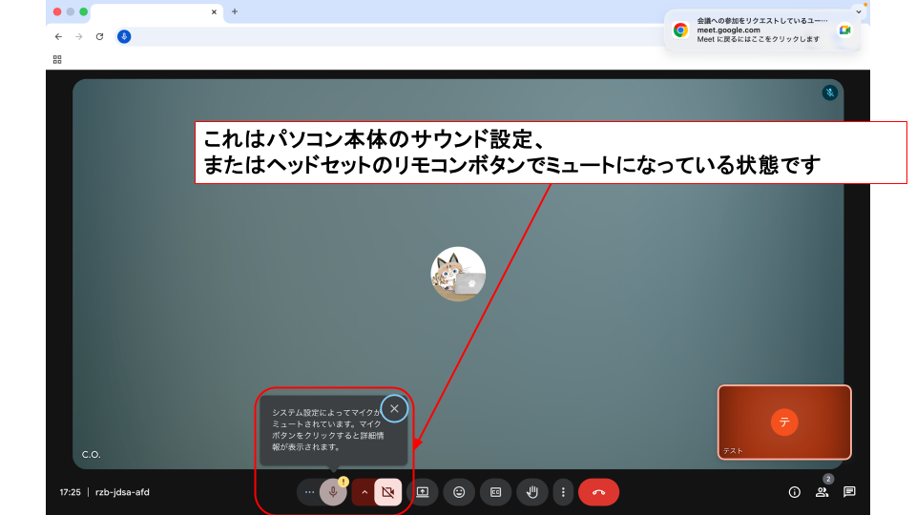Open a new browser tab

(235, 11)
